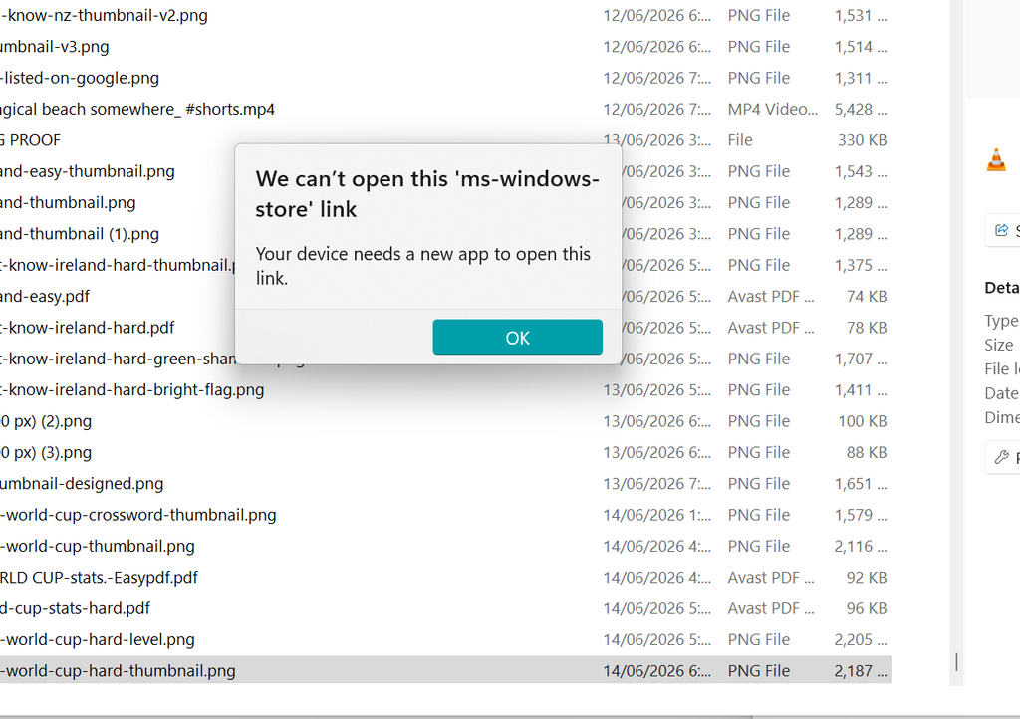1020x719 pixels.
Task: Select the listed-on-google.png file
Action: coord(445,78)
